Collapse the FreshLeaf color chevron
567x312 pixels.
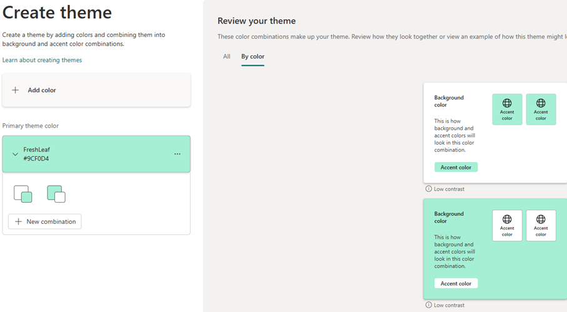16,154
